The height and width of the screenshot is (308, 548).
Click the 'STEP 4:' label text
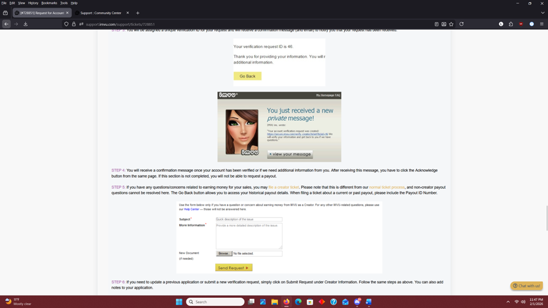(118, 170)
